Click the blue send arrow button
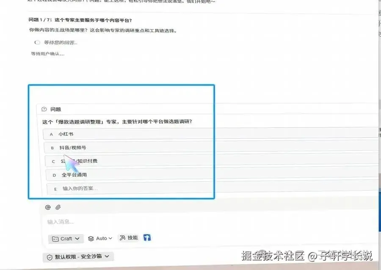 [x=147, y=237]
